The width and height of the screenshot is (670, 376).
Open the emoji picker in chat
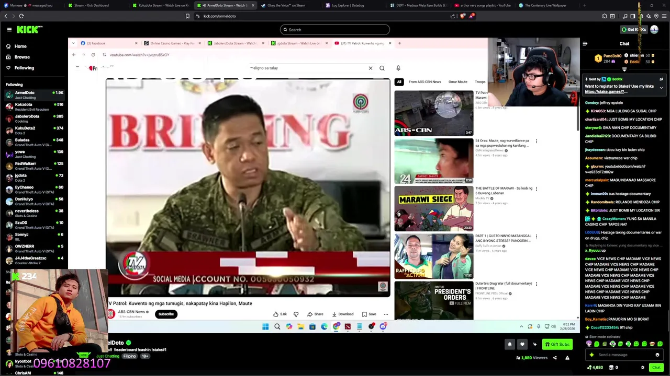pyautogui.click(x=657, y=355)
